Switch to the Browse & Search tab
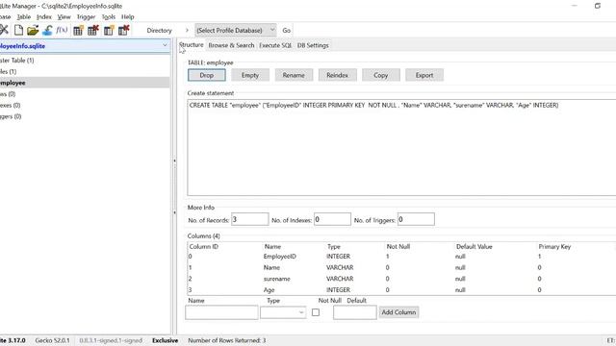The width and height of the screenshot is (616, 346). point(231,45)
